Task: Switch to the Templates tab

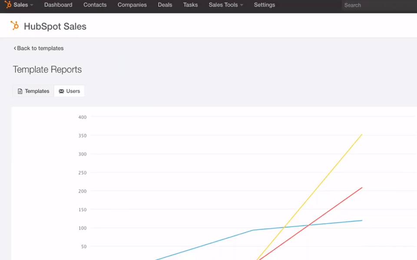Action: tap(33, 91)
